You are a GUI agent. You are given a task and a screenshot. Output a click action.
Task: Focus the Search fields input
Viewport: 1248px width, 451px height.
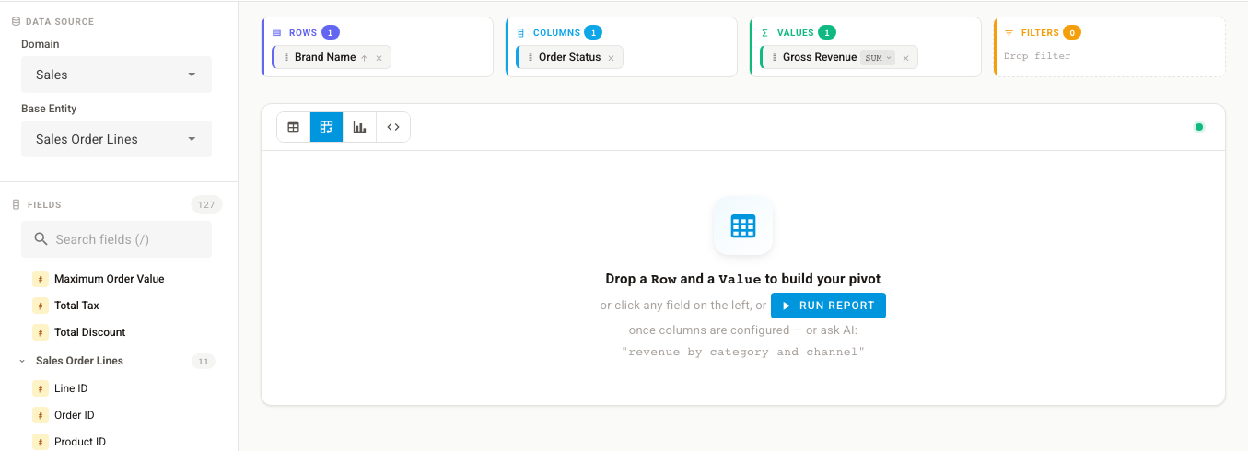116,239
